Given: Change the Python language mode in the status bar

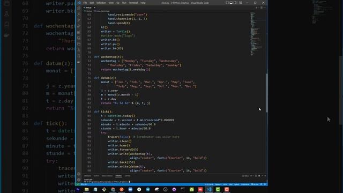Looking at the screenshot, I should click(x=236, y=184).
